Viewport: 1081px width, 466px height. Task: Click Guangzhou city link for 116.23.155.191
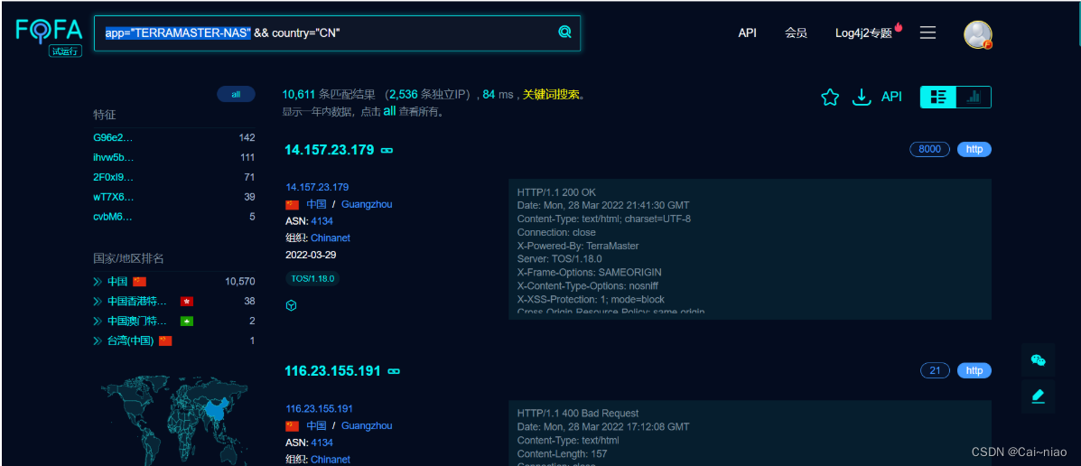pos(367,425)
